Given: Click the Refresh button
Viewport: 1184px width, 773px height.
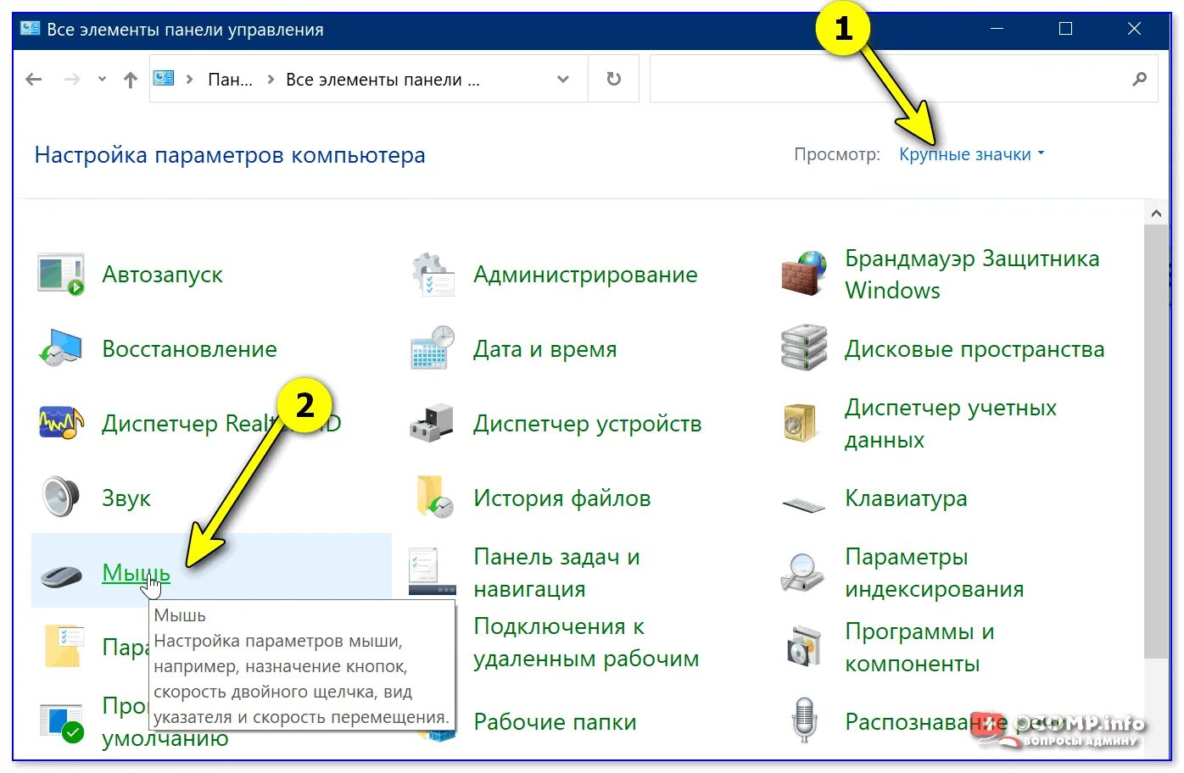Looking at the screenshot, I should tap(613, 78).
